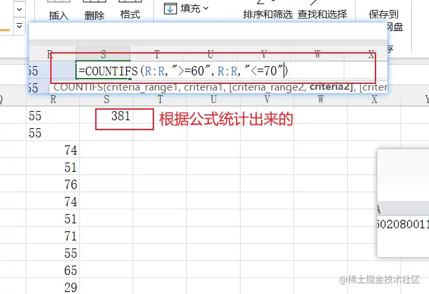Click bold criteria2 in formula tooltip
The width and height of the screenshot is (429, 294).
[331, 87]
